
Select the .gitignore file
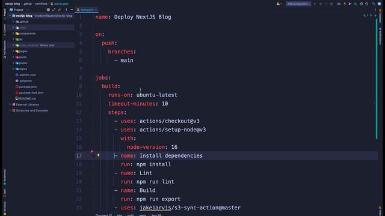pyautogui.click(x=23, y=81)
